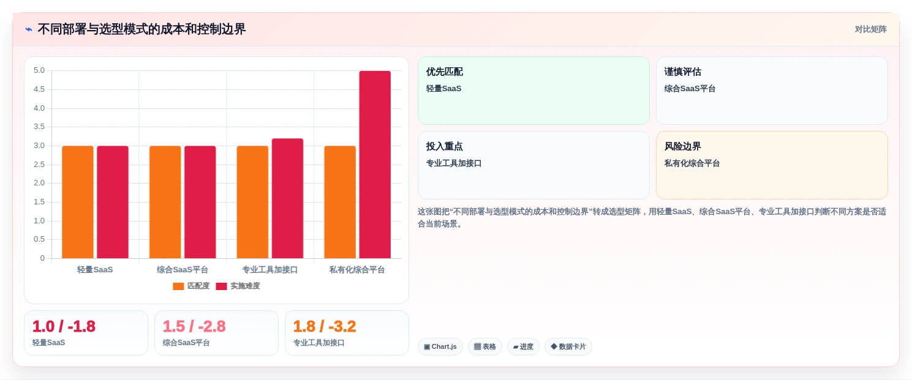The image size is (912, 380).
Task: Click the 表格 tag chip
Action: click(x=485, y=346)
